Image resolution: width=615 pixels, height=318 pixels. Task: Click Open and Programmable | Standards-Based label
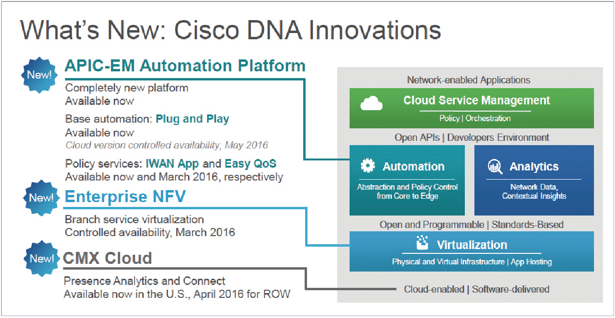coord(472,225)
